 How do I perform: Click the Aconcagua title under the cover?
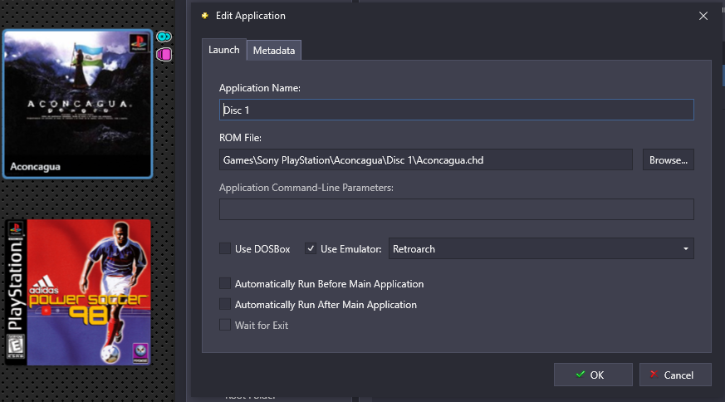[x=35, y=167]
